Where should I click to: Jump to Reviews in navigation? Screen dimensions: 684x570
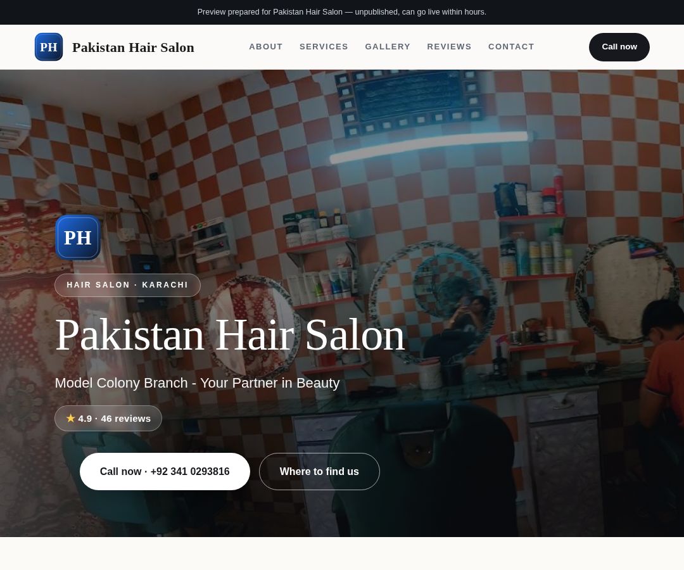[449, 47]
